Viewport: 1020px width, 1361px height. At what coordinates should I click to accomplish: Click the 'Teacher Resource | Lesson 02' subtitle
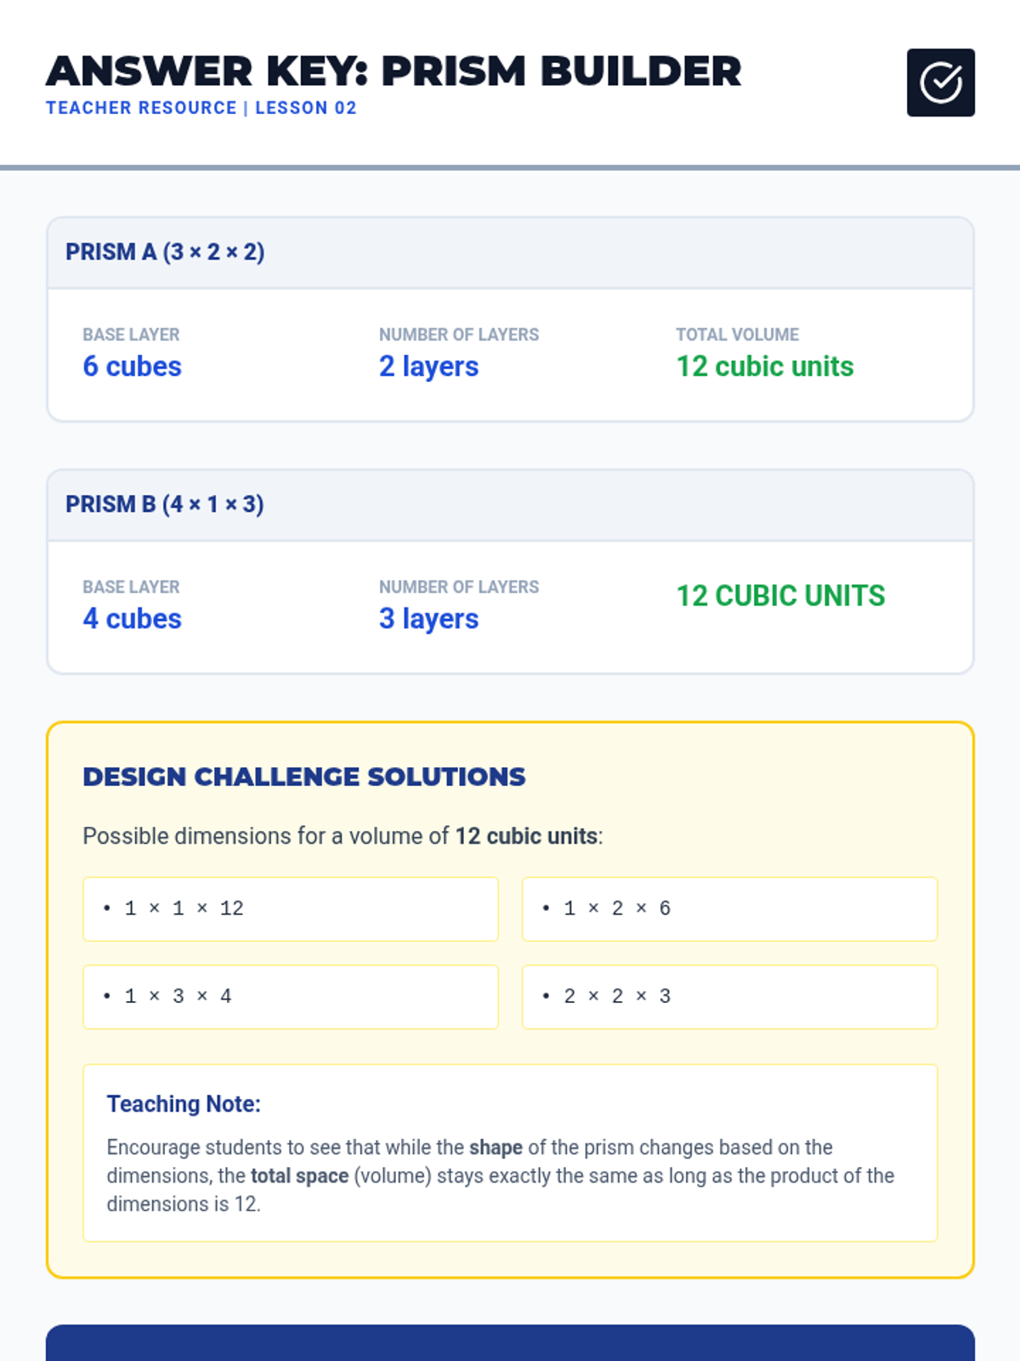[201, 108]
